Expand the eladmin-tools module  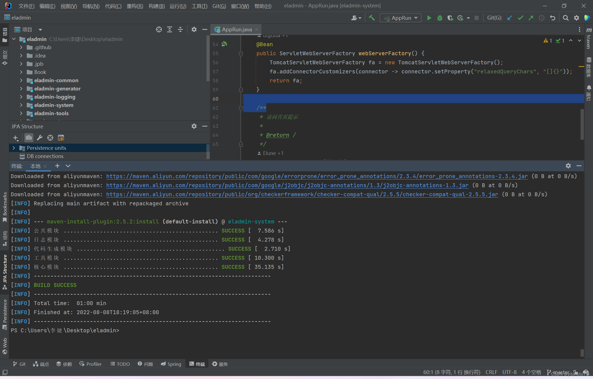[21, 113]
